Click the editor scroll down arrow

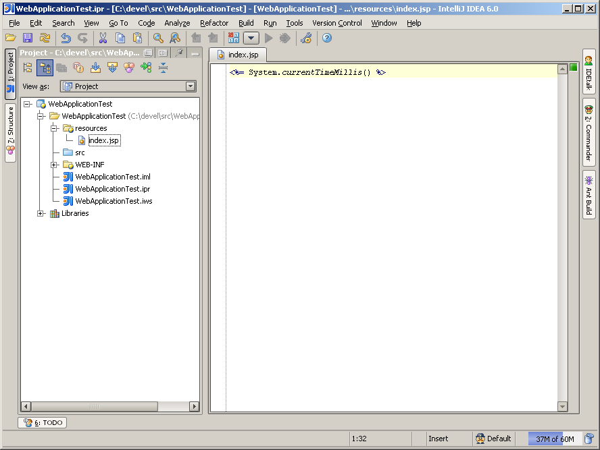tap(562, 406)
